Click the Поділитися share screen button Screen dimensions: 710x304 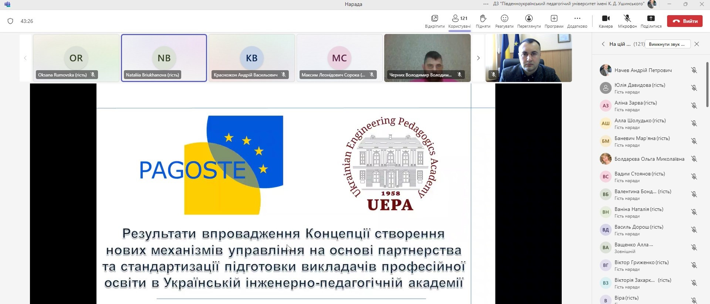pos(651,21)
